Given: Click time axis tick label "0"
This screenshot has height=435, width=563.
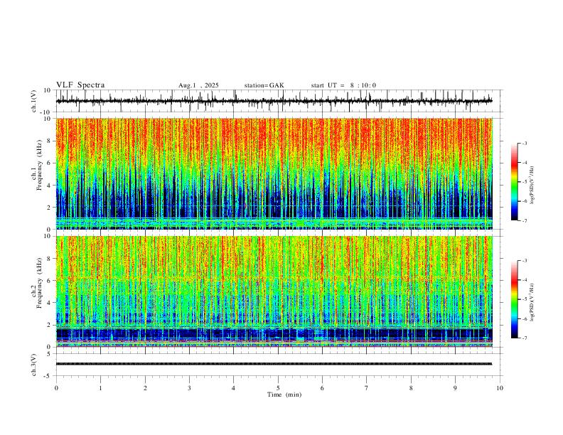Looking at the screenshot, I should 56,388.
